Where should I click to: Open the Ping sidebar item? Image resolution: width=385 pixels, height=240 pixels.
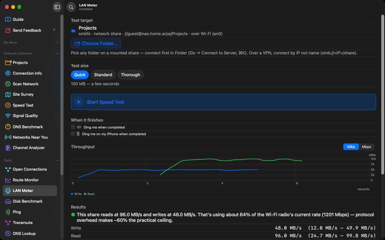[30, 212]
